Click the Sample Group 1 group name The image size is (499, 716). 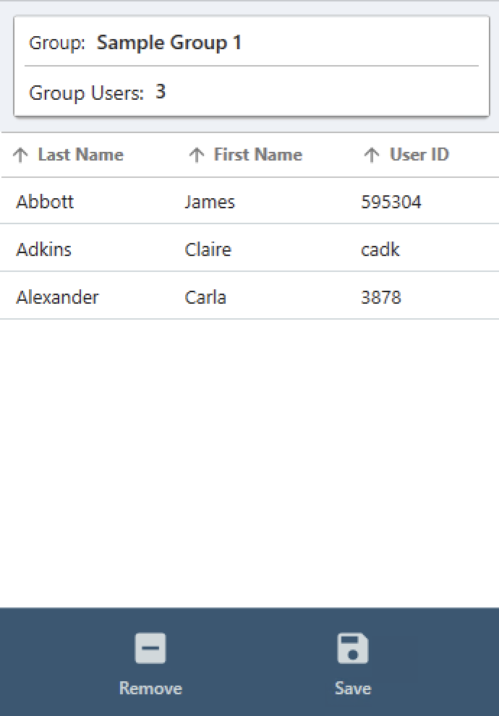[169, 43]
